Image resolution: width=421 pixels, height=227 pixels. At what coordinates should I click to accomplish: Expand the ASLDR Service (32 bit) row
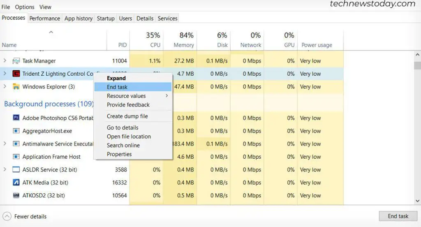(x=5, y=169)
